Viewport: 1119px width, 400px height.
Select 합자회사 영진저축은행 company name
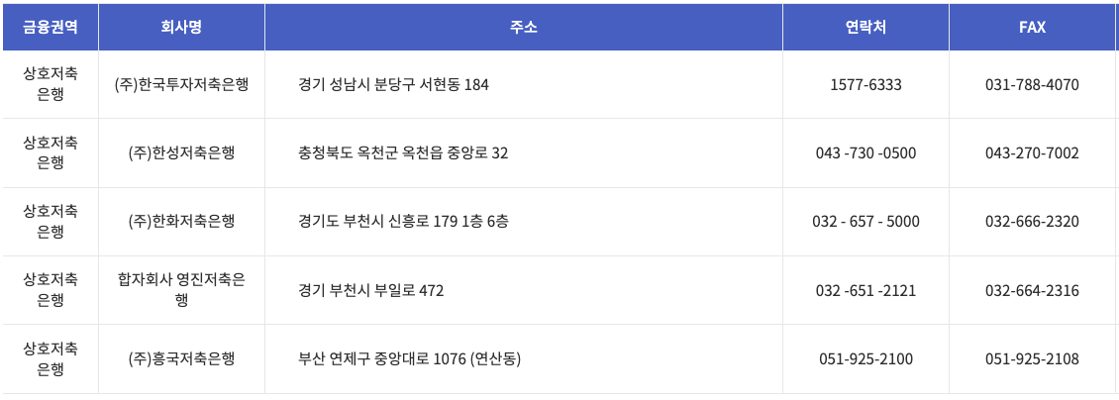(181, 290)
